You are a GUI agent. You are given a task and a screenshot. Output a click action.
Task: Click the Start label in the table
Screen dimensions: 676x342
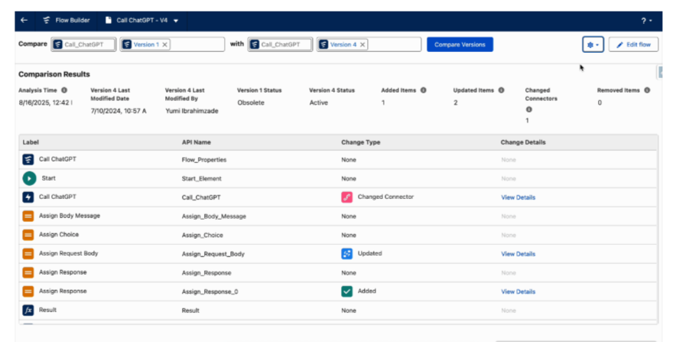[x=49, y=178]
